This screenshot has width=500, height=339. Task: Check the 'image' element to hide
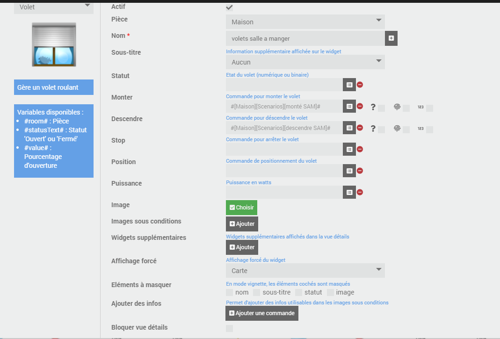(330, 292)
